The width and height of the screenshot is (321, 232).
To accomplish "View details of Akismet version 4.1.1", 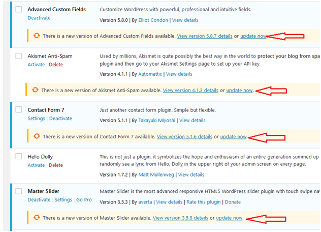I will pyautogui.click(x=179, y=74).
